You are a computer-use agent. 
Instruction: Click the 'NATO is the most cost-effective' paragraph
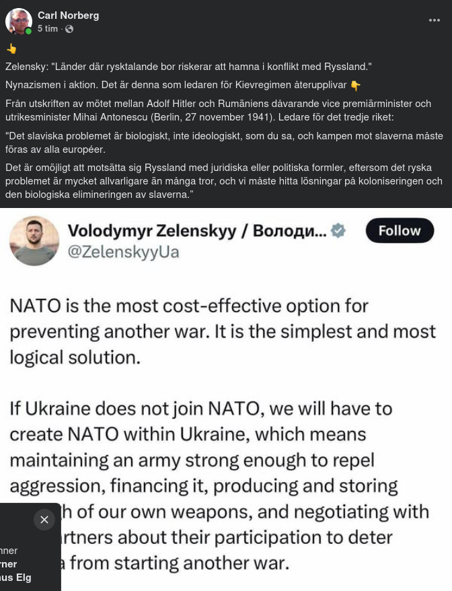point(222,331)
